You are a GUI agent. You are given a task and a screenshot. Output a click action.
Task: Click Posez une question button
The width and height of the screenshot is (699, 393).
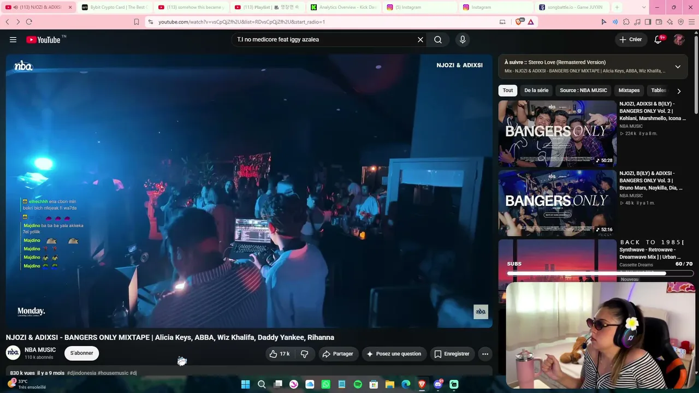click(394, 354)
